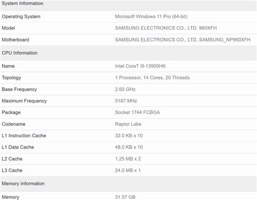Image resolution: width=257 pixels, height=200 pixels.
Task: Click the Base Frequency 2.60 GHz value
Action: coord(125,89)
